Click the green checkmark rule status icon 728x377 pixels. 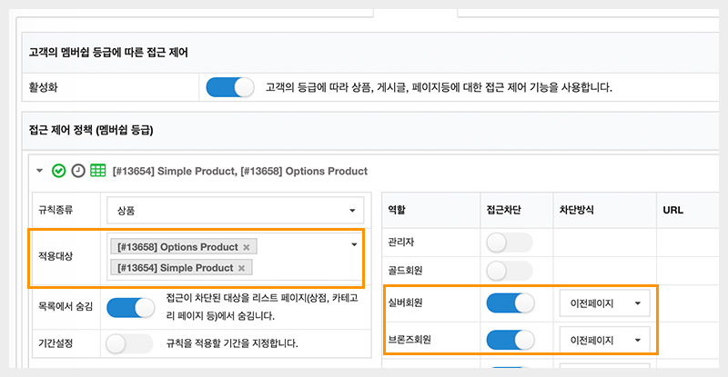(59, 171)
